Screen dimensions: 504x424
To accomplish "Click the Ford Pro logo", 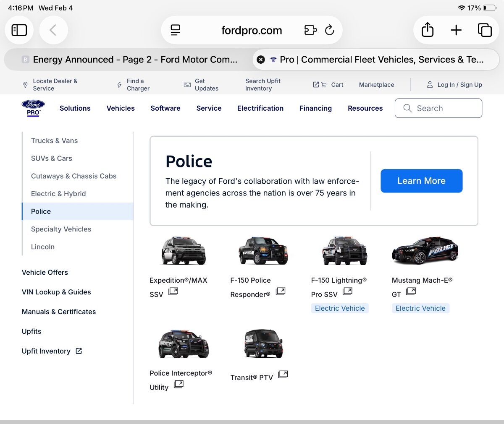I will tap(33, 108).
